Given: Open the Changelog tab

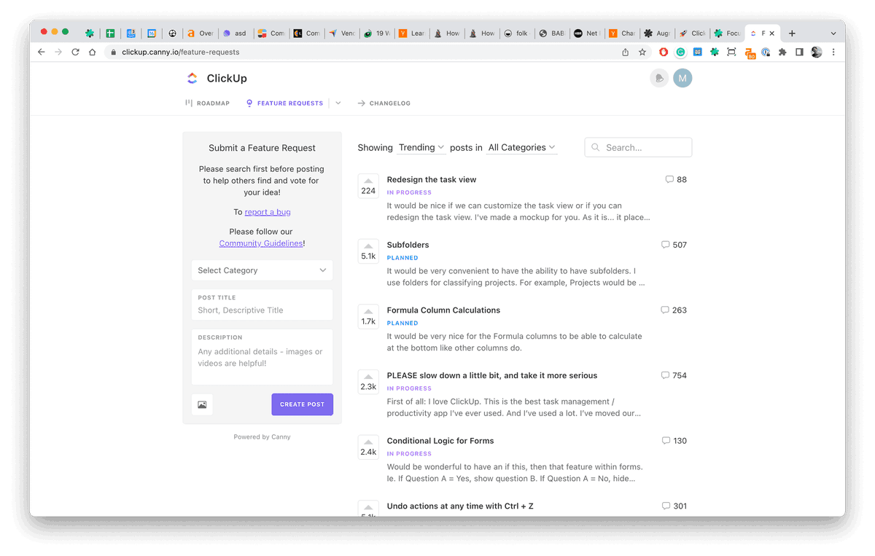Looking at the screenshot, I should (384, 103).
